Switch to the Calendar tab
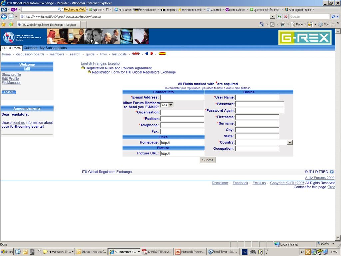 coord(31,48)
